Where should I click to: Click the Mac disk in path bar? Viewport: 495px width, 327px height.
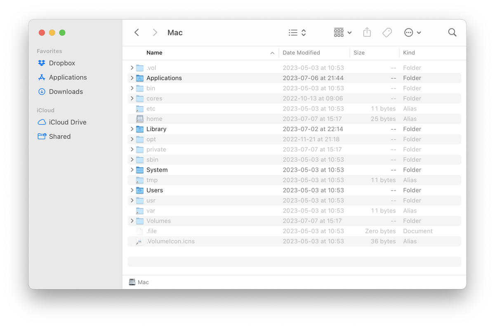tap(139, 282)
